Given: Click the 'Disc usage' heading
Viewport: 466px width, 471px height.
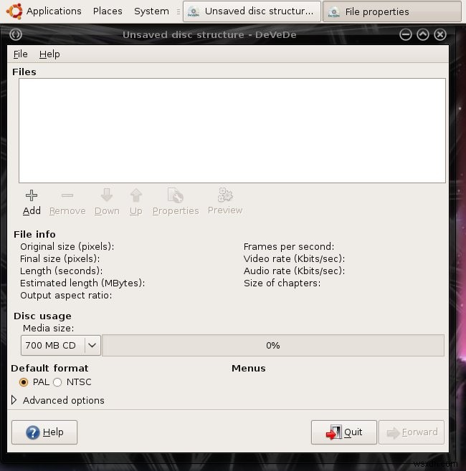Looking at the screenshot, I should coord(42,316).
